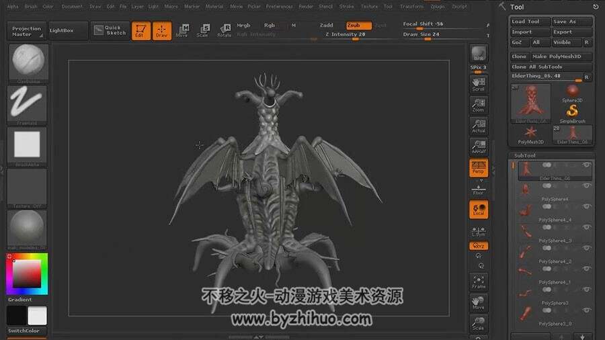
Task: Click the Import button
Action: coord(530,32)
